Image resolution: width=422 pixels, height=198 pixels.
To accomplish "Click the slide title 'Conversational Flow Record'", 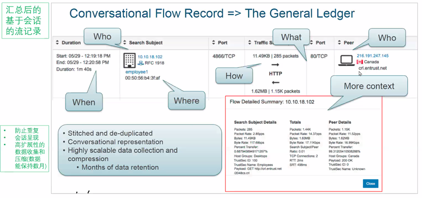I will click(146, 14).
